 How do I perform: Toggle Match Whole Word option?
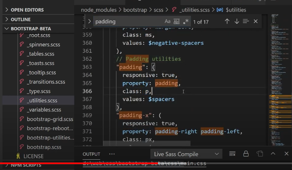coord(176,21)
